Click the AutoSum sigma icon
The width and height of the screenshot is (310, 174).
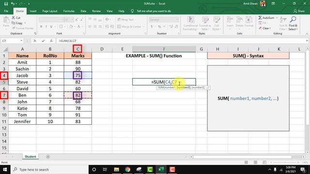pos(260,18)
